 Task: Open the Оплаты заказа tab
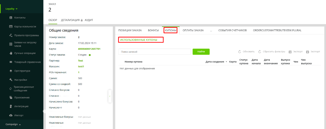point(193,30)
